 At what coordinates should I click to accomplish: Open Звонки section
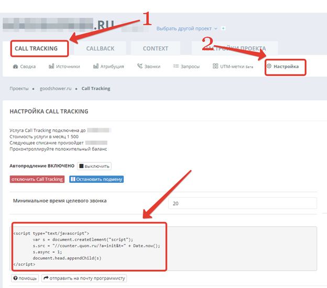point(149,67)
